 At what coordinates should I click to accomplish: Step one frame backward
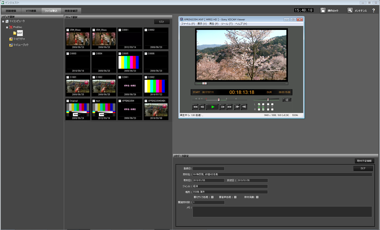202,107
